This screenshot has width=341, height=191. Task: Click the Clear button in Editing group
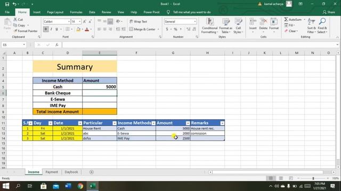(291, 31)
